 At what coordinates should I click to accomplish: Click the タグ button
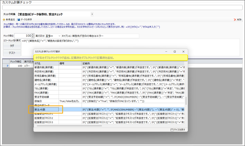(12, 46)
